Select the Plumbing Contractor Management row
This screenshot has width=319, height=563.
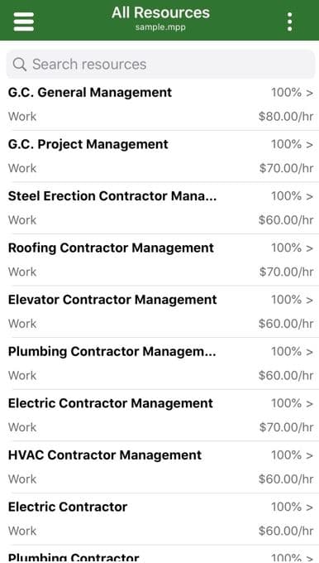tap(159, 363)
